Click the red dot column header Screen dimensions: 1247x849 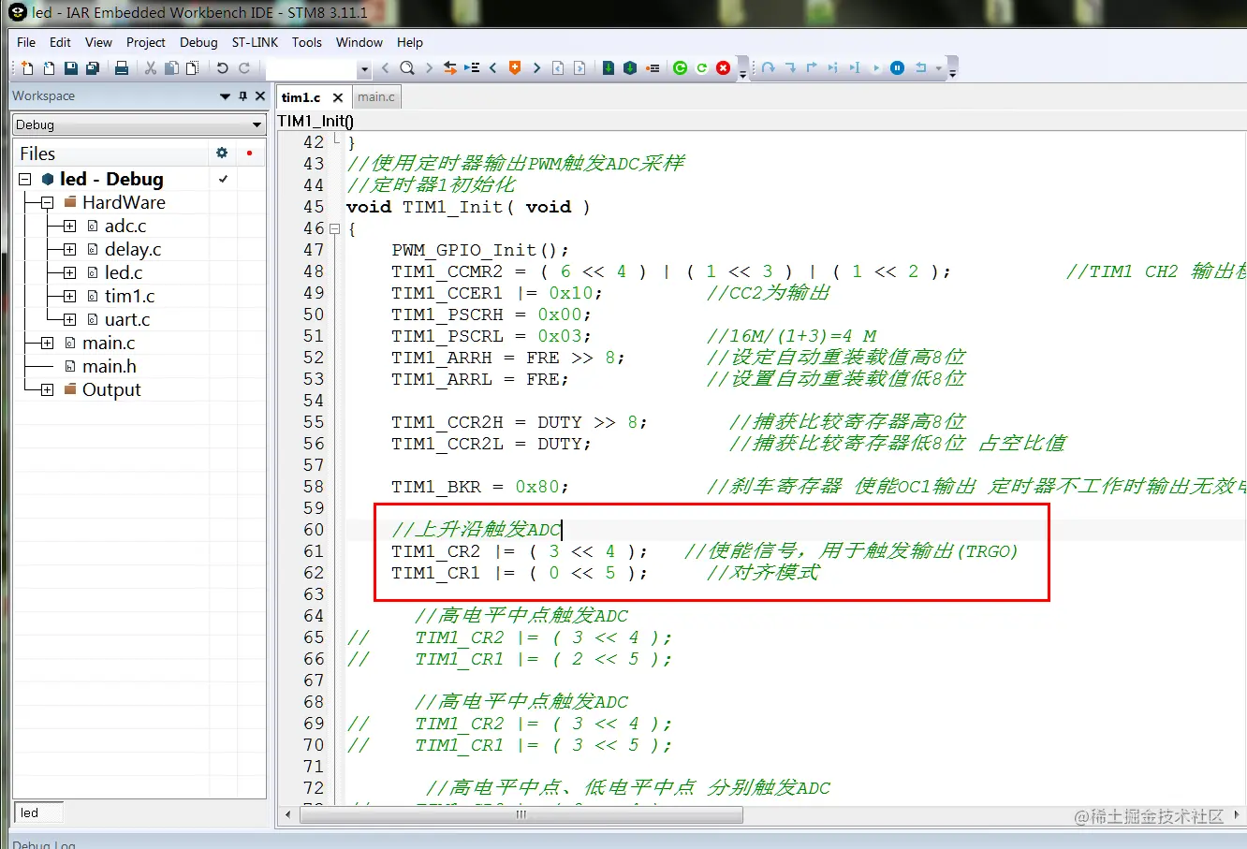click(249, 153)
